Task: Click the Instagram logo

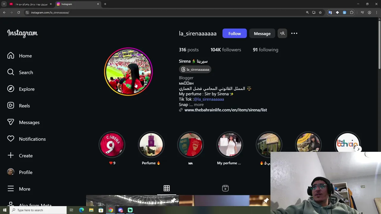Action: point(22,33)
